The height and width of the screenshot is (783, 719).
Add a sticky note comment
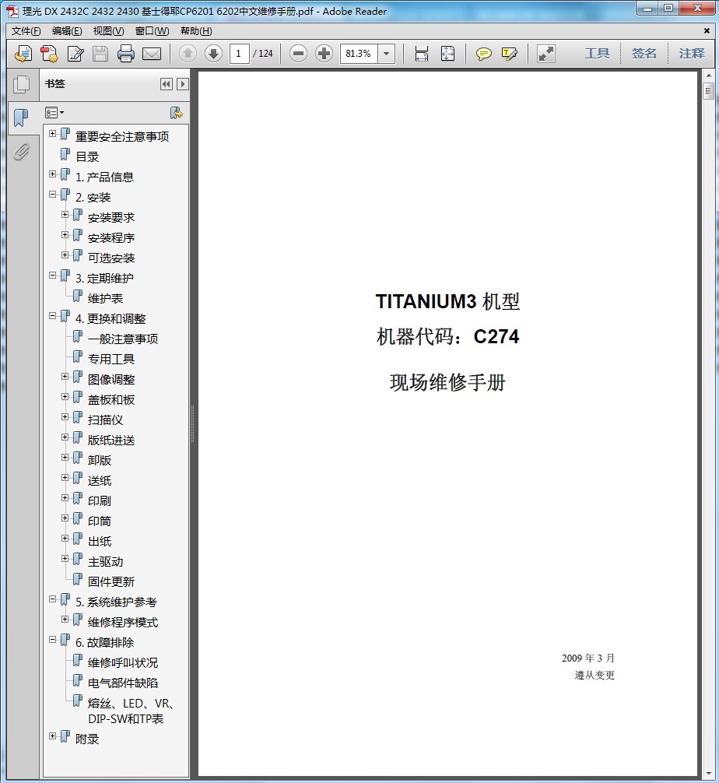pos(484,54)
